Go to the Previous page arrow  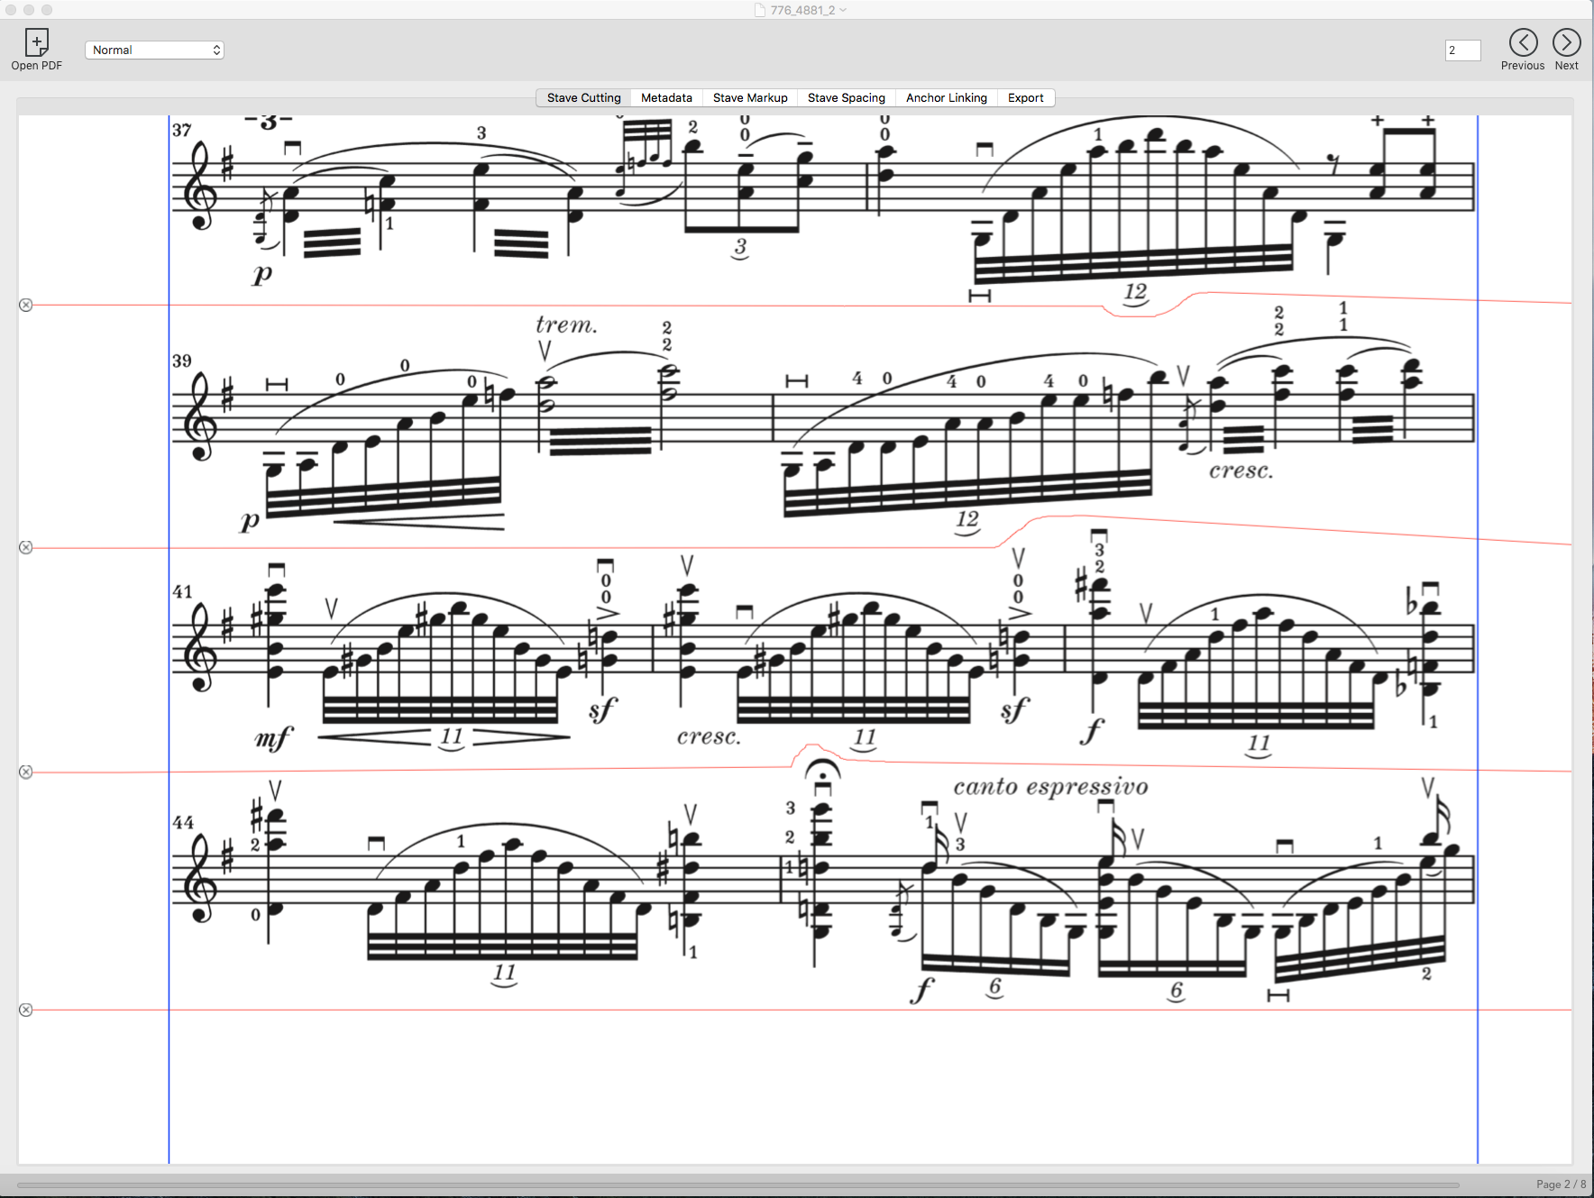[x=1523, y=42]
